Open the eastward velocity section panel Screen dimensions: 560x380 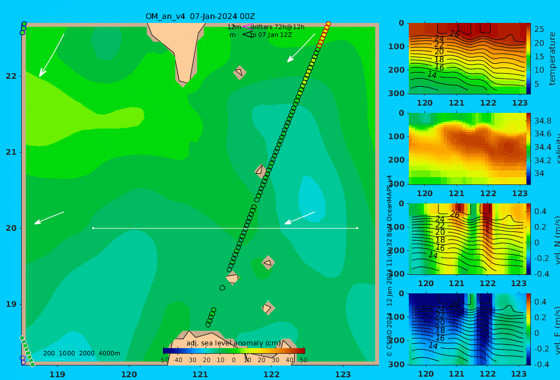click(467, 329)
